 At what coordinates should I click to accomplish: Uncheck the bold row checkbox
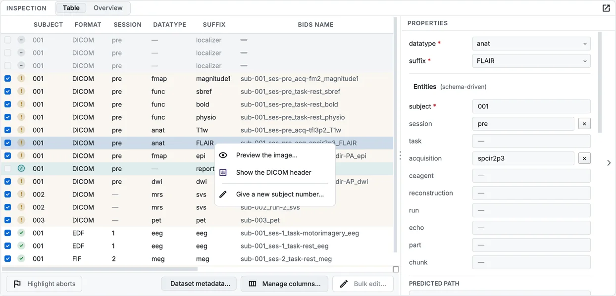tap(7, 104)
